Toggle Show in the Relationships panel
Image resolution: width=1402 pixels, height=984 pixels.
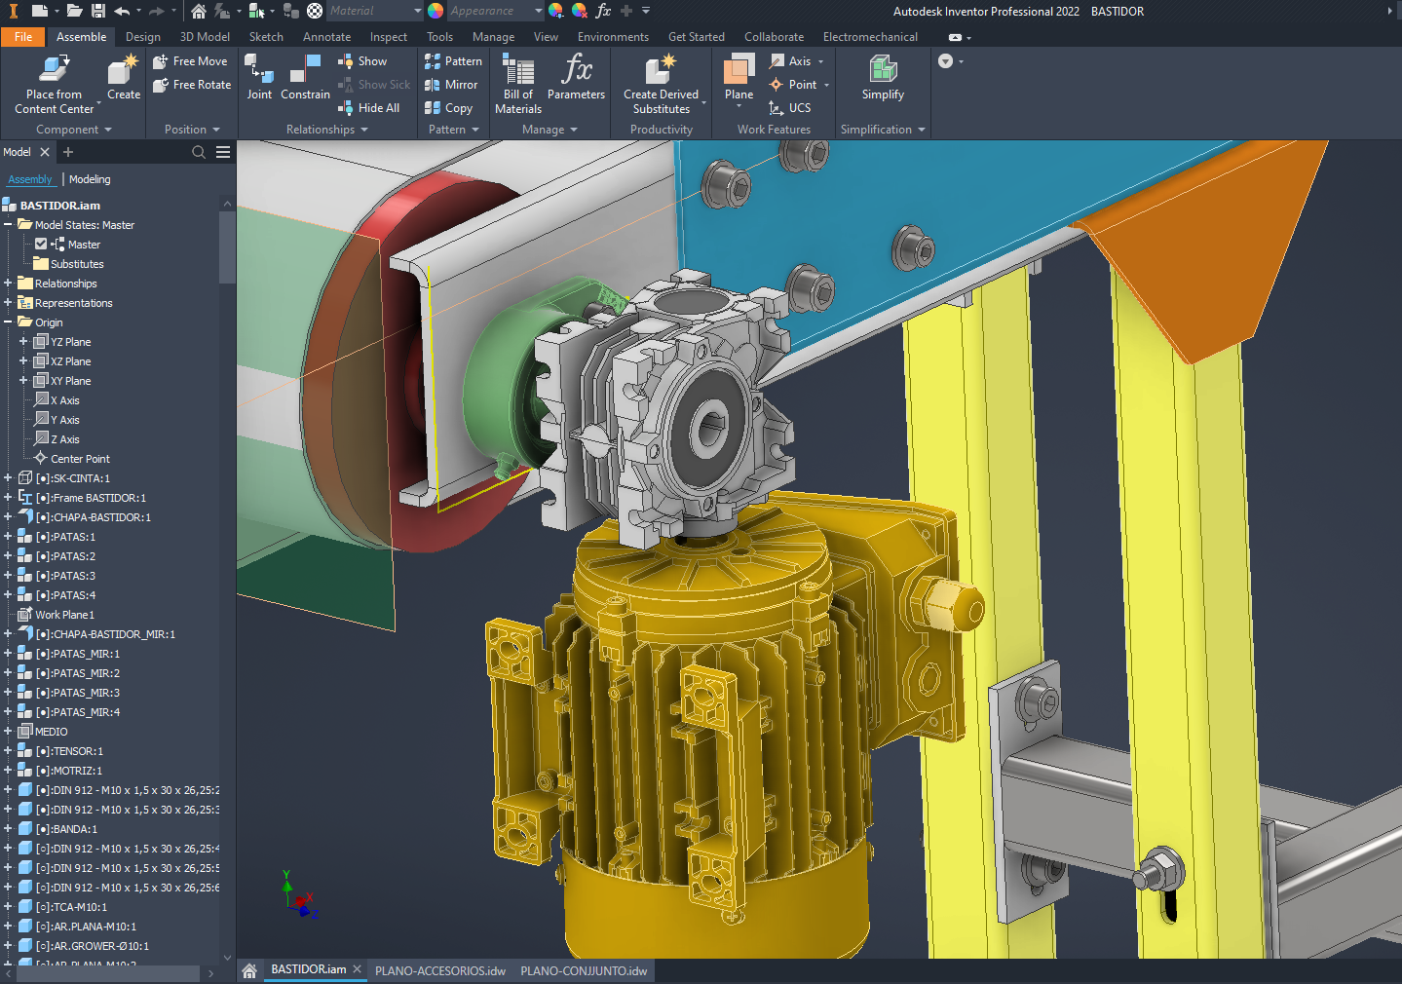pos(365,59)
